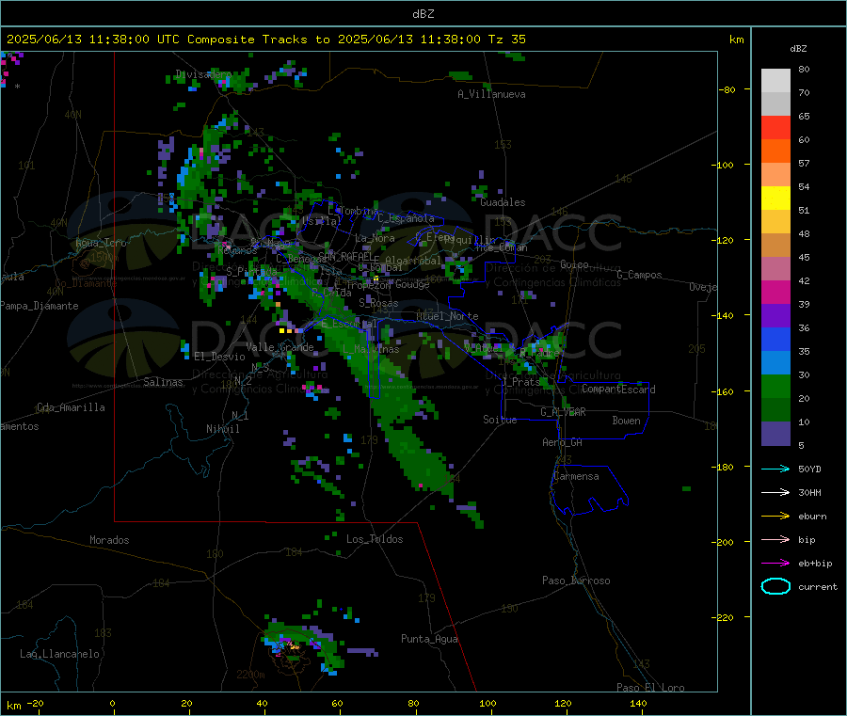847x716 pixels.
Task: Click the '-180' km tick on right axis
Action: (x=725, y=467)
